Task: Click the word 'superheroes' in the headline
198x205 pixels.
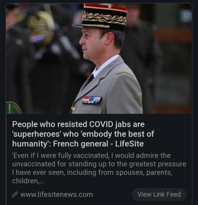Action: coord(36,134)
